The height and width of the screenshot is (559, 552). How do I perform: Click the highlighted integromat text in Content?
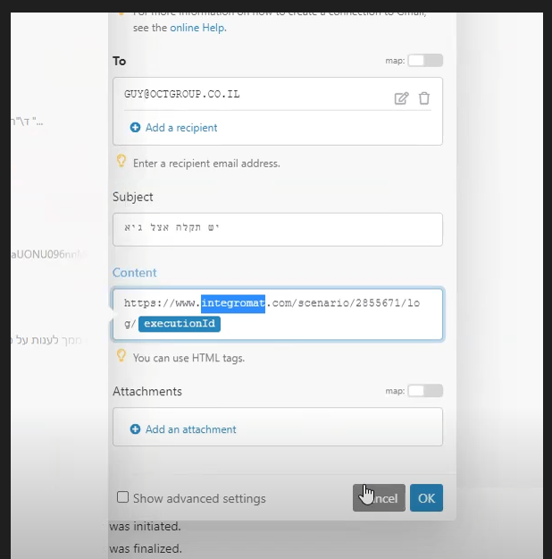tap(233, 303)
